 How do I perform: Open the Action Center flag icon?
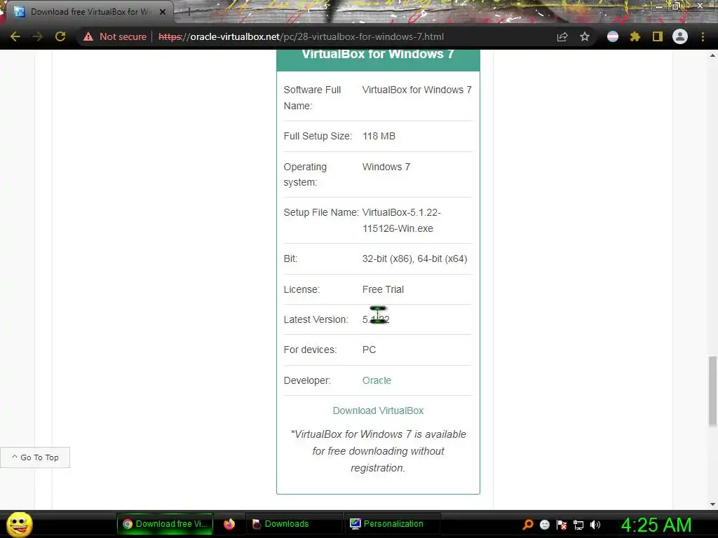(x=562, y=524)
